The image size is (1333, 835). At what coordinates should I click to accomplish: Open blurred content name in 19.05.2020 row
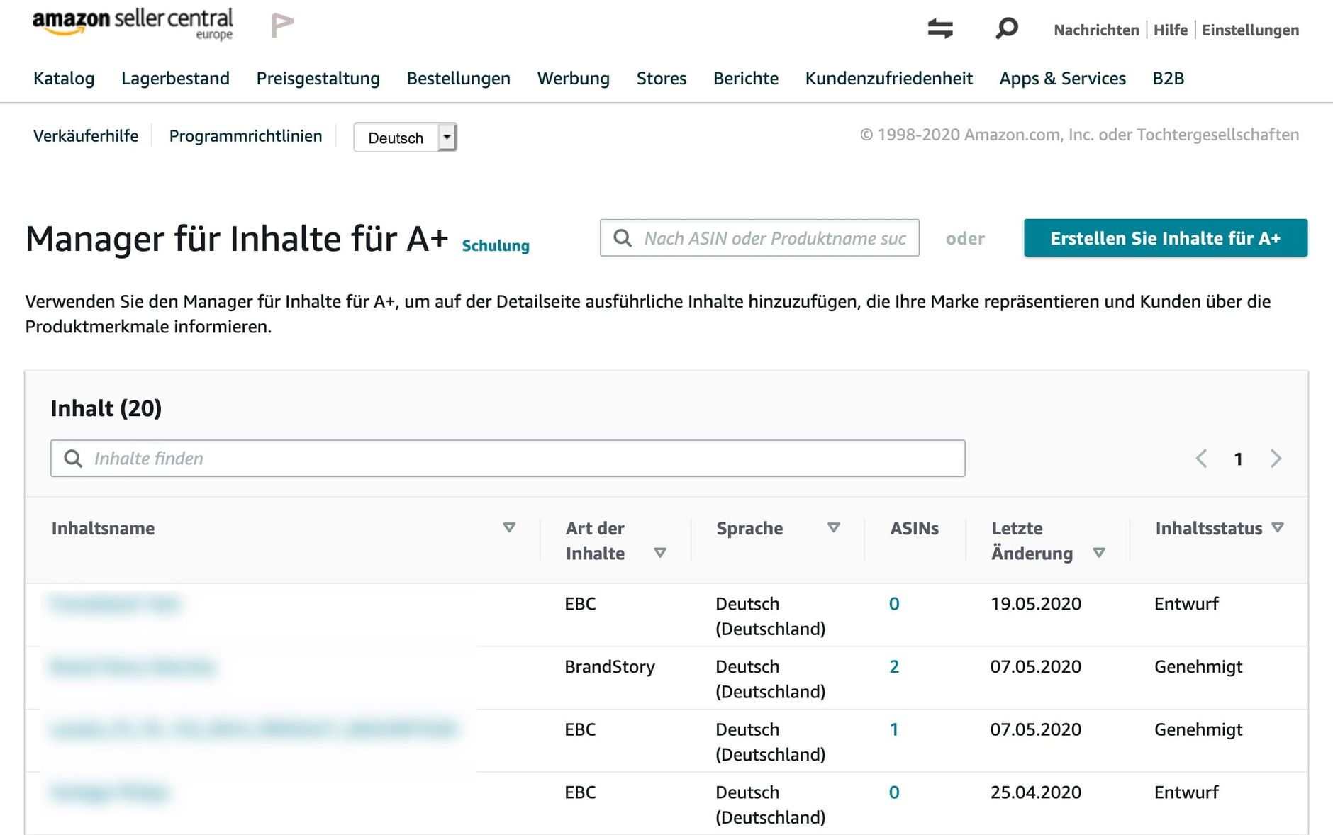[115, 604]
